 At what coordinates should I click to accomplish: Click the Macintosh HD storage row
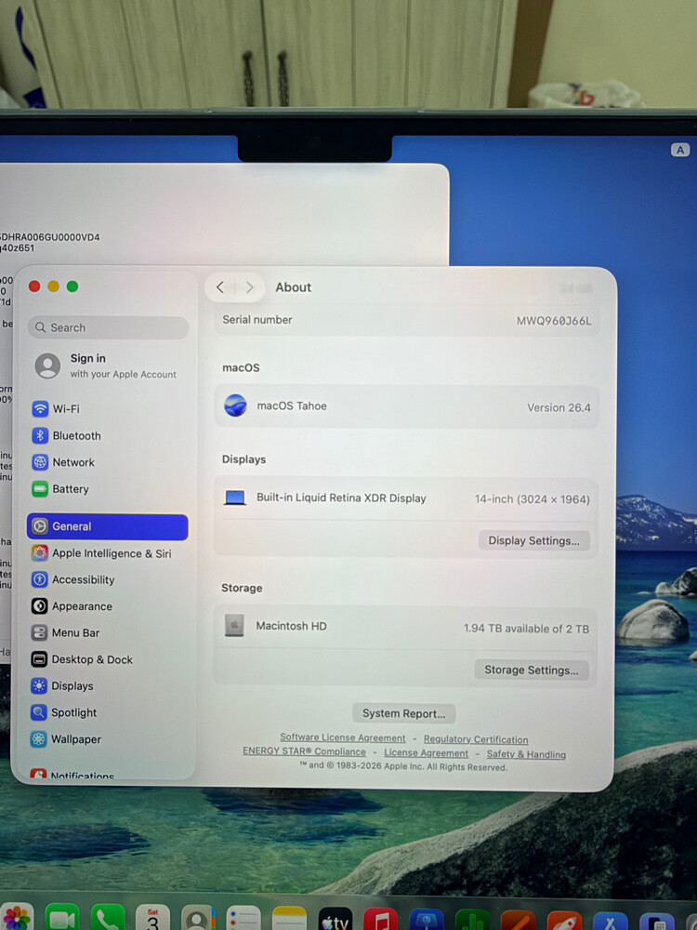[405, 627]
